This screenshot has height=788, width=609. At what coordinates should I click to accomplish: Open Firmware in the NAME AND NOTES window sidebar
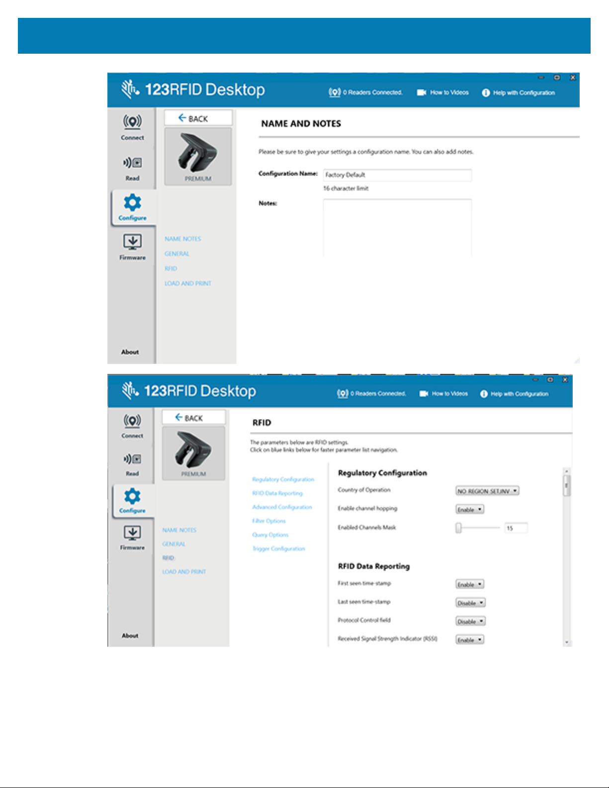coord(132,247)
